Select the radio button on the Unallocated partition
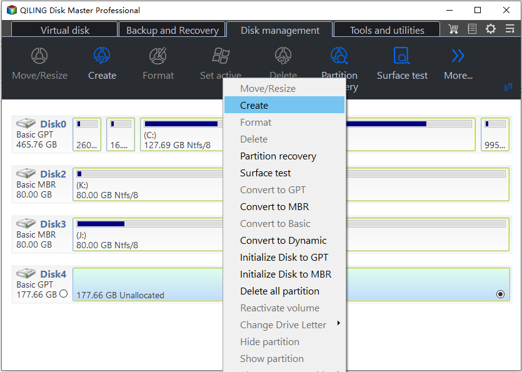Image resolution: width=522 pixels, height=372 pixels. (x=500, y=294)
